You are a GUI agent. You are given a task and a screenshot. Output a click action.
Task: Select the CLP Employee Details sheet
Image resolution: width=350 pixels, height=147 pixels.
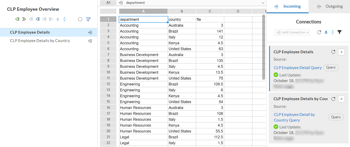49,32
